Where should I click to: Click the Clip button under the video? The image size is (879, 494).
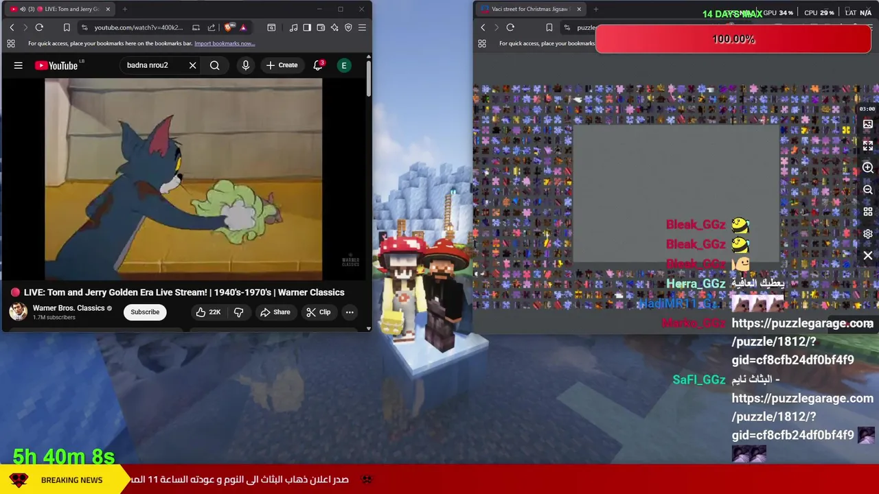318,312
